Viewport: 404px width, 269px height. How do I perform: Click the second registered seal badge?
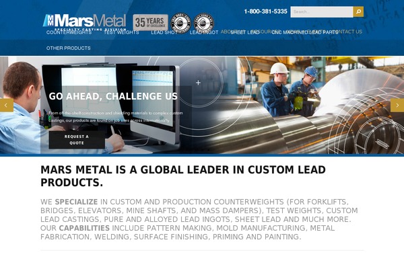pyautogui.click(x=203, y=23)
